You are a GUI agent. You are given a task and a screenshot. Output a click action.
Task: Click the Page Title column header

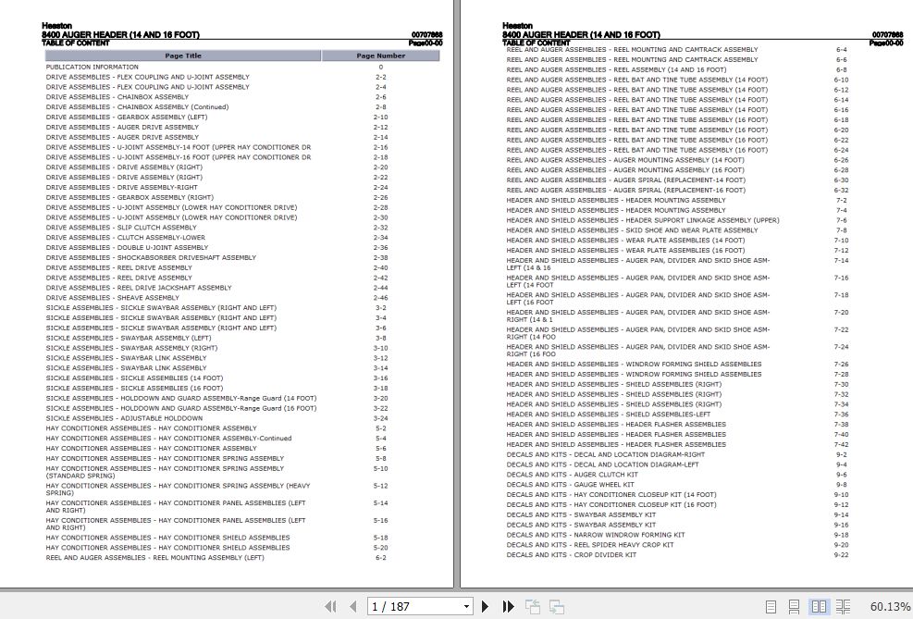tap(183, 56)
